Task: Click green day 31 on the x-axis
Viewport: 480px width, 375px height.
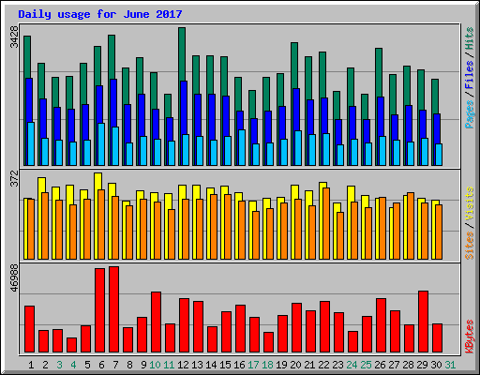Action: coord(450,365)
